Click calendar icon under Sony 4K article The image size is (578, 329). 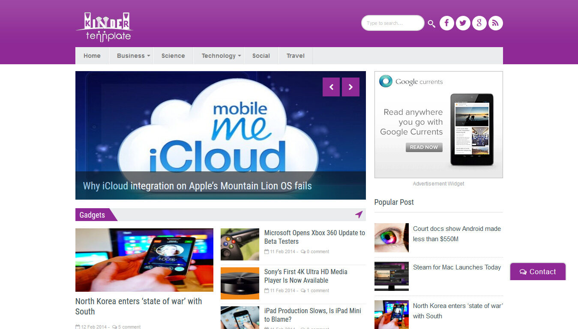click(267, 290)
